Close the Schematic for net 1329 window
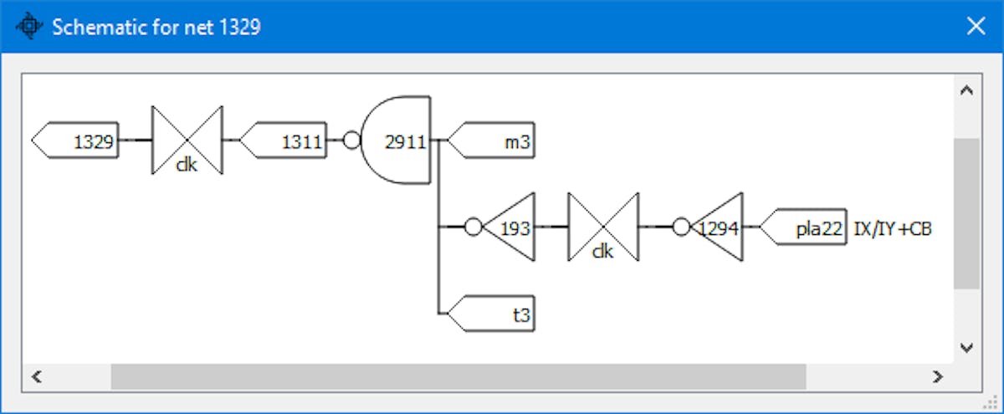This screenshot has height=414, width=1004. point(976,27)
